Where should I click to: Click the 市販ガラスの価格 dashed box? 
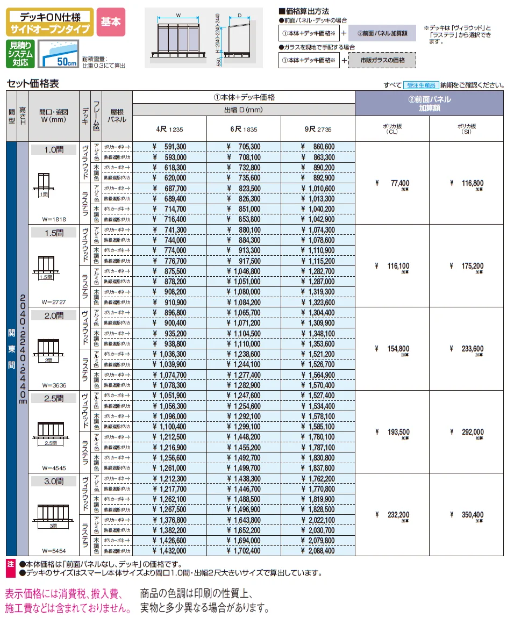pyautogui.click(x=382, y=60)
